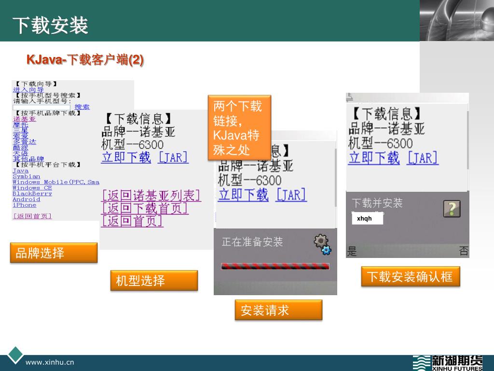Click [返回首页] below 返回下载首页
The width and height of the screenshot is (494, 371).
click(x=132, y=221)
